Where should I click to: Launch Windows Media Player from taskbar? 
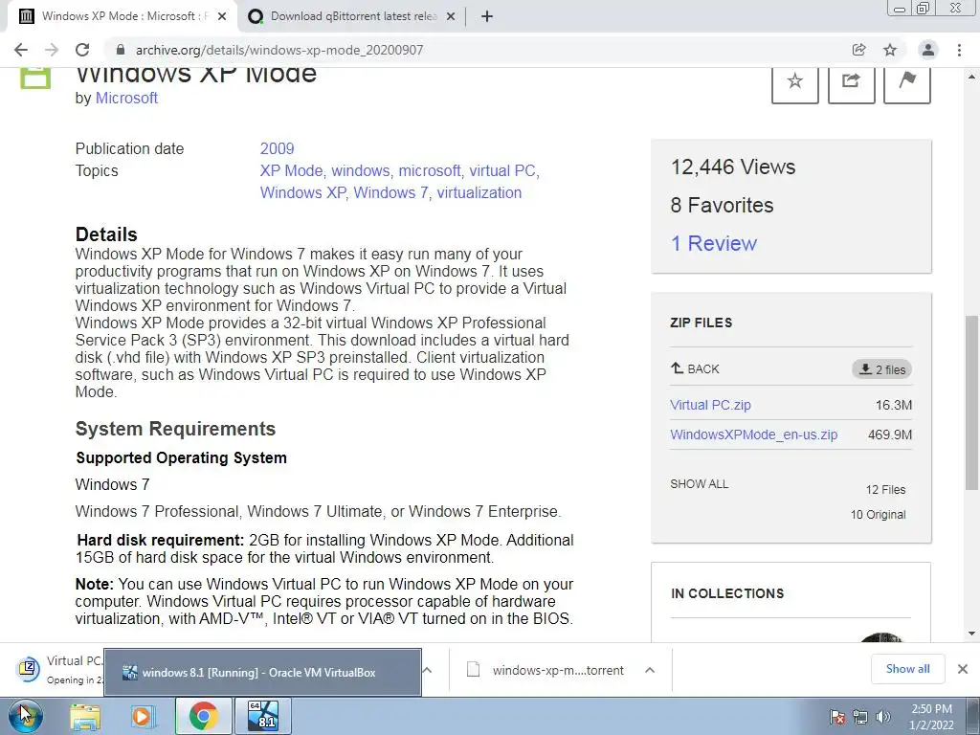point(143,716)
